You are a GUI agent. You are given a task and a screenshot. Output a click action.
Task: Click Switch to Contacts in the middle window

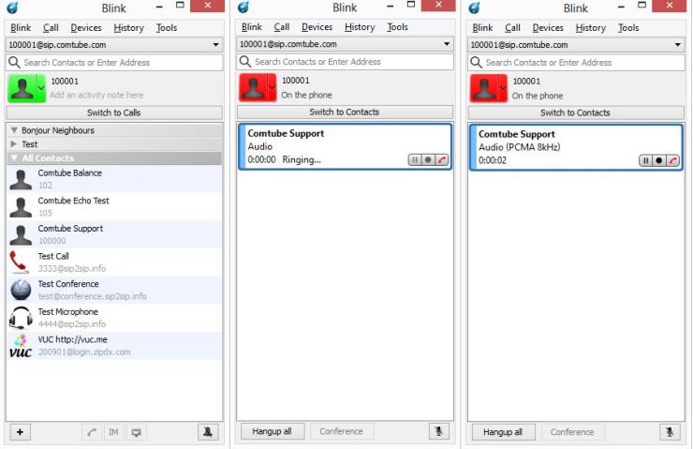[x=345, y=112]
